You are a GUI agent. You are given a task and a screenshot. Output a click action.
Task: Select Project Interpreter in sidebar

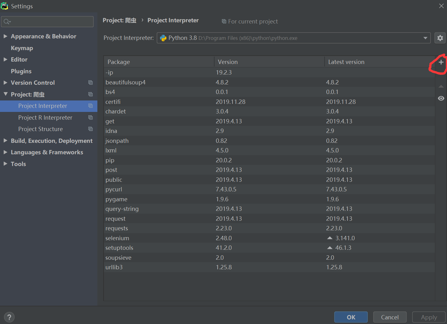pyautogui.click(x=49, y=106)
